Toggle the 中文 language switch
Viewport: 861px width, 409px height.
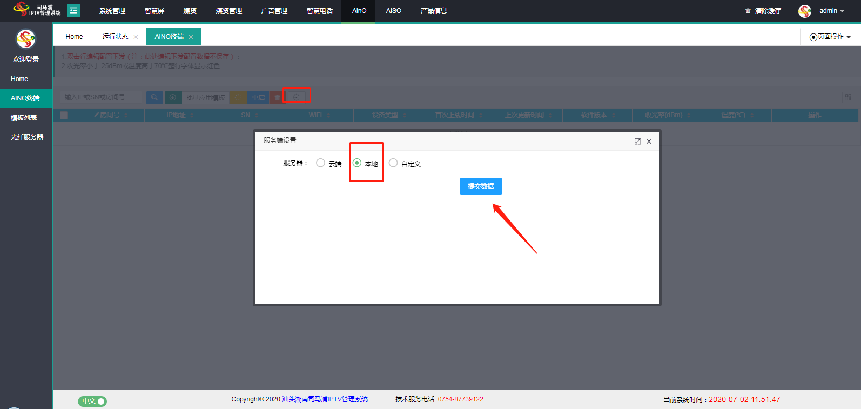92,401
